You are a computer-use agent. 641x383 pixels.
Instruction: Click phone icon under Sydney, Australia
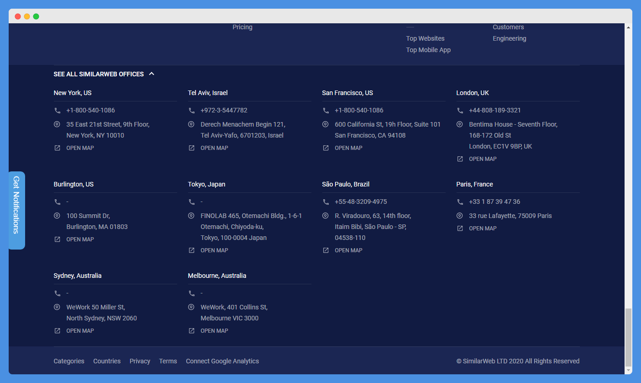pyautogui.click(x=57, y=293)
